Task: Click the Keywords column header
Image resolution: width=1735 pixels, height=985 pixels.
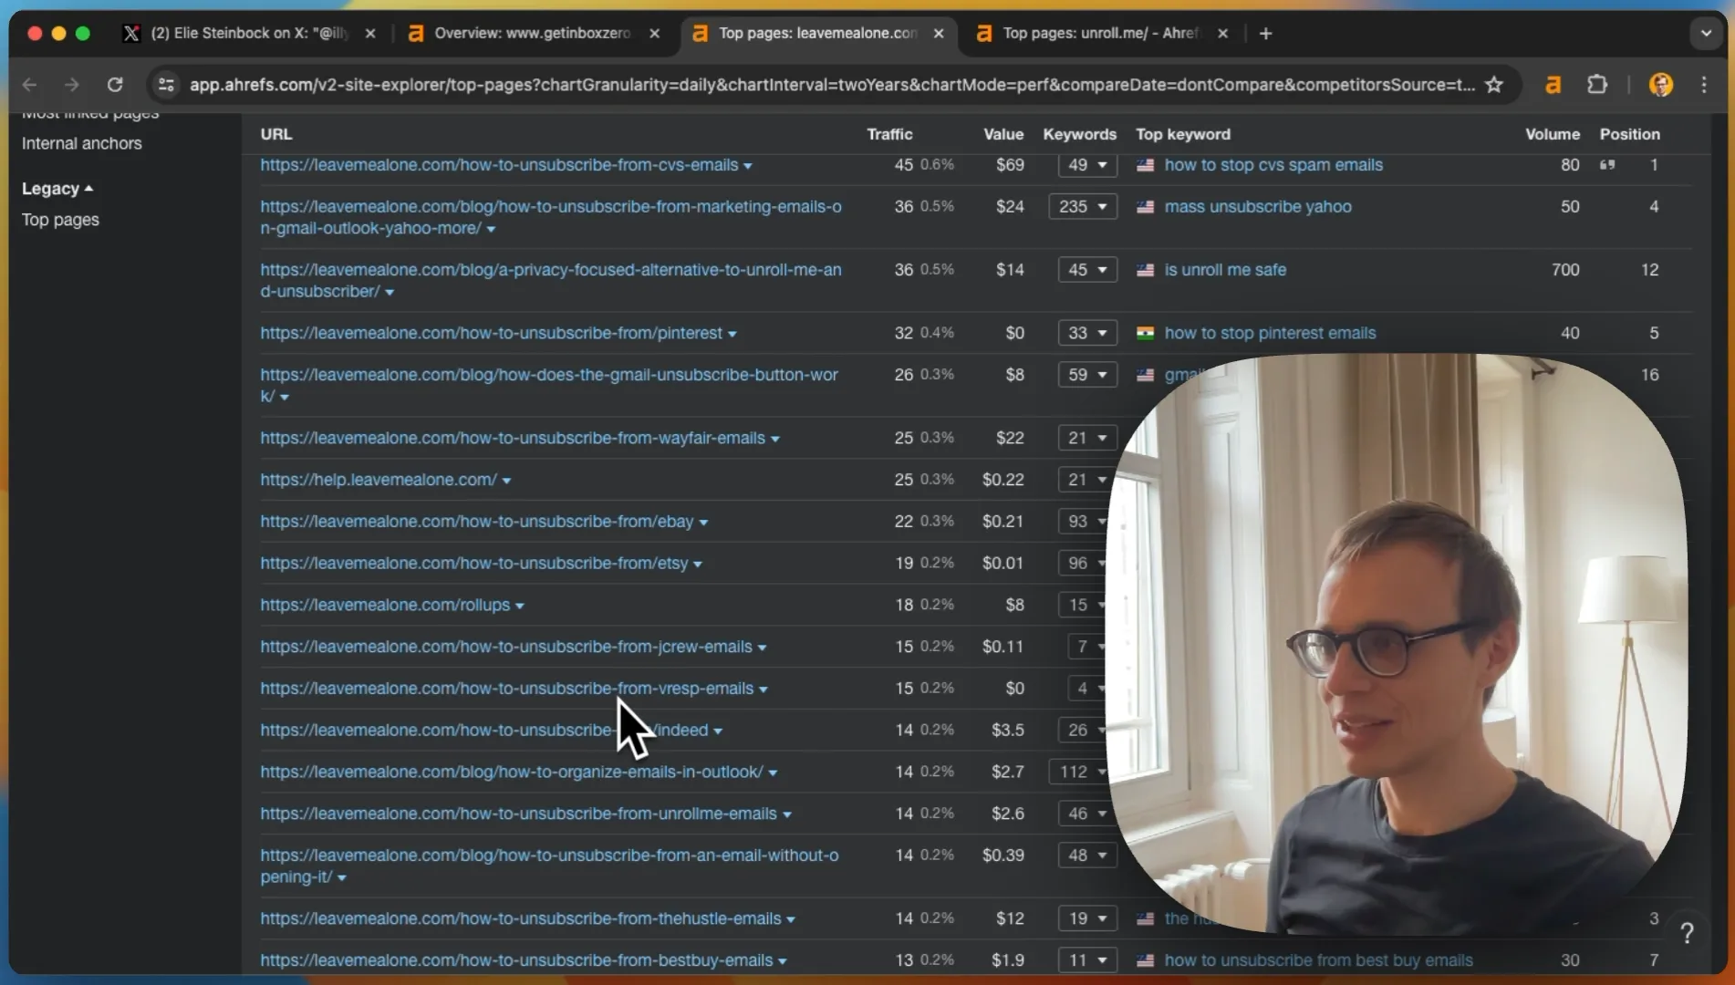Action: pyautogui.click(x=1079, y=134)
